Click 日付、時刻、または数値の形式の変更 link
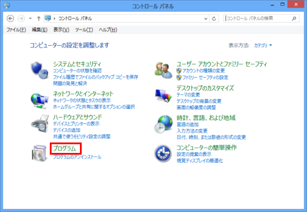Image resolution: width=307 pixels, height=212 pixels. click(x=211, y=137)
